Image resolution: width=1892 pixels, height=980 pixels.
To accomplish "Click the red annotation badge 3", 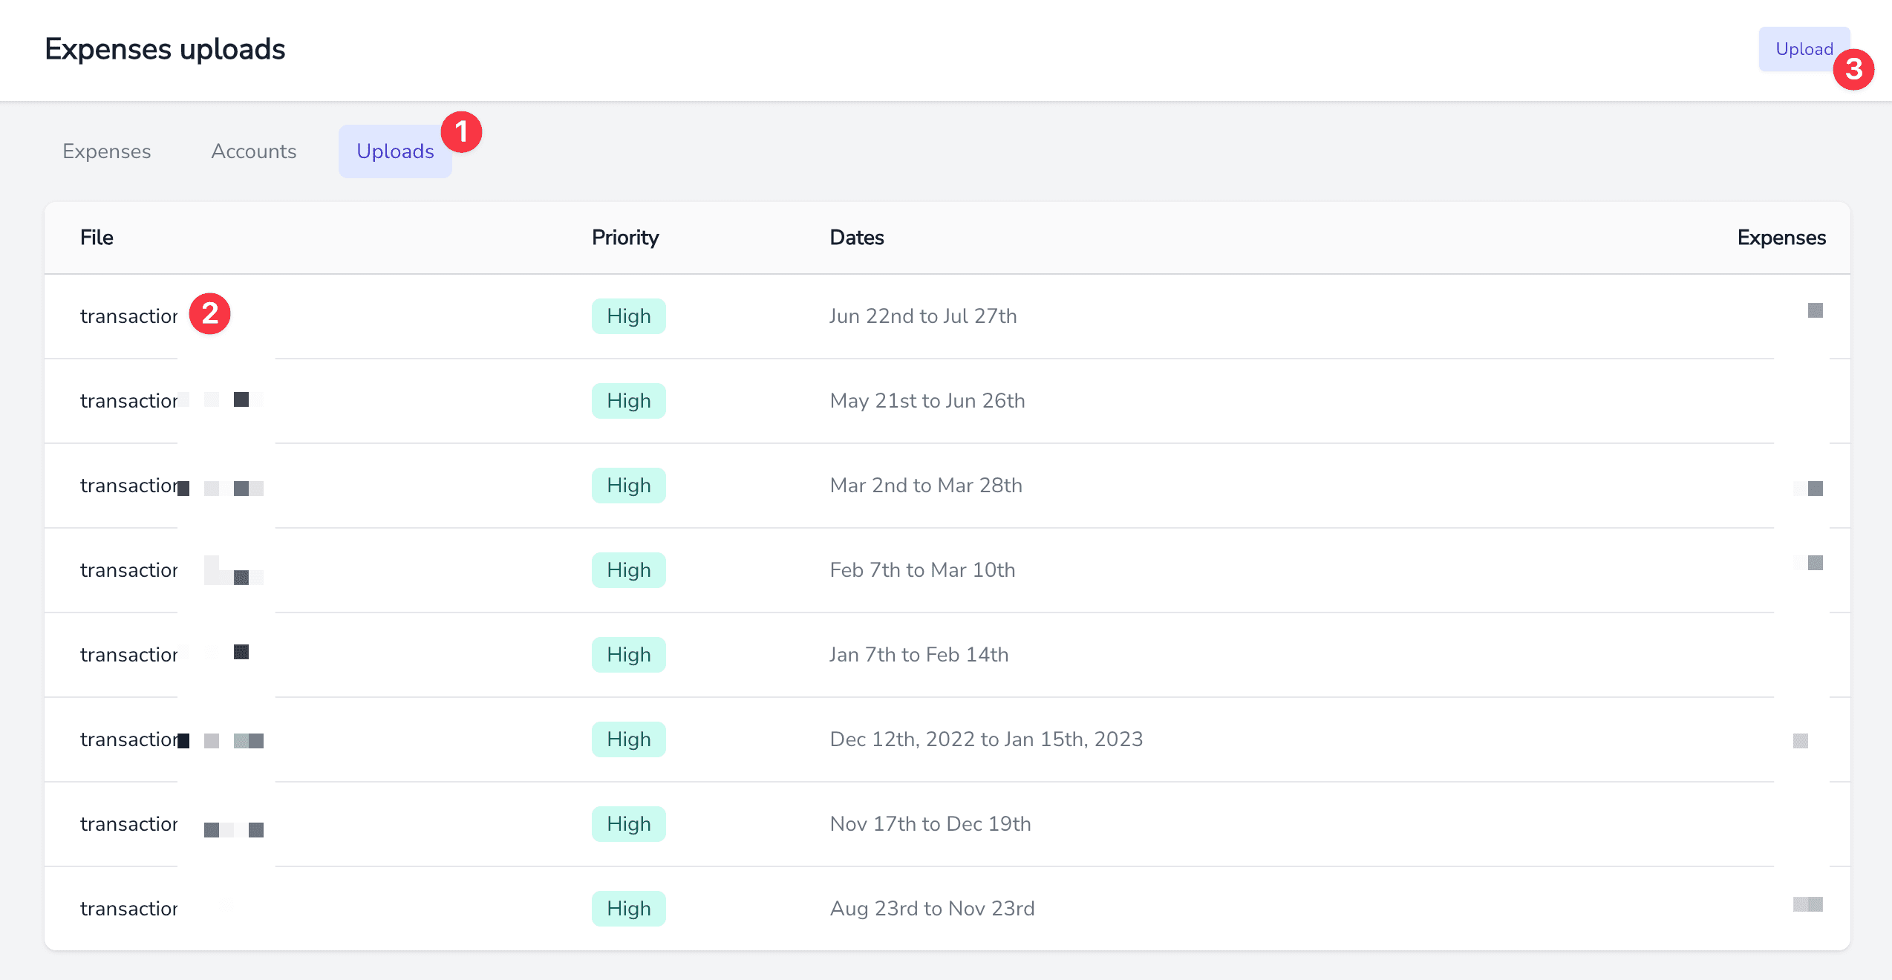I will tap(1853, 70).
